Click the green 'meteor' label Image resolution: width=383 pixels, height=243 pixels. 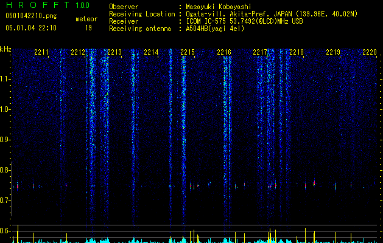click(86, 19)
